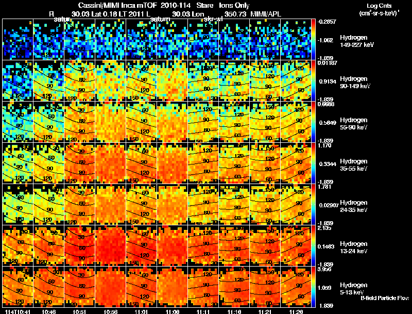Screen dimensions: 412x314
Task: Select the 11:06 panel in the 35-55 keV row
Action: (x=173, y=163)
